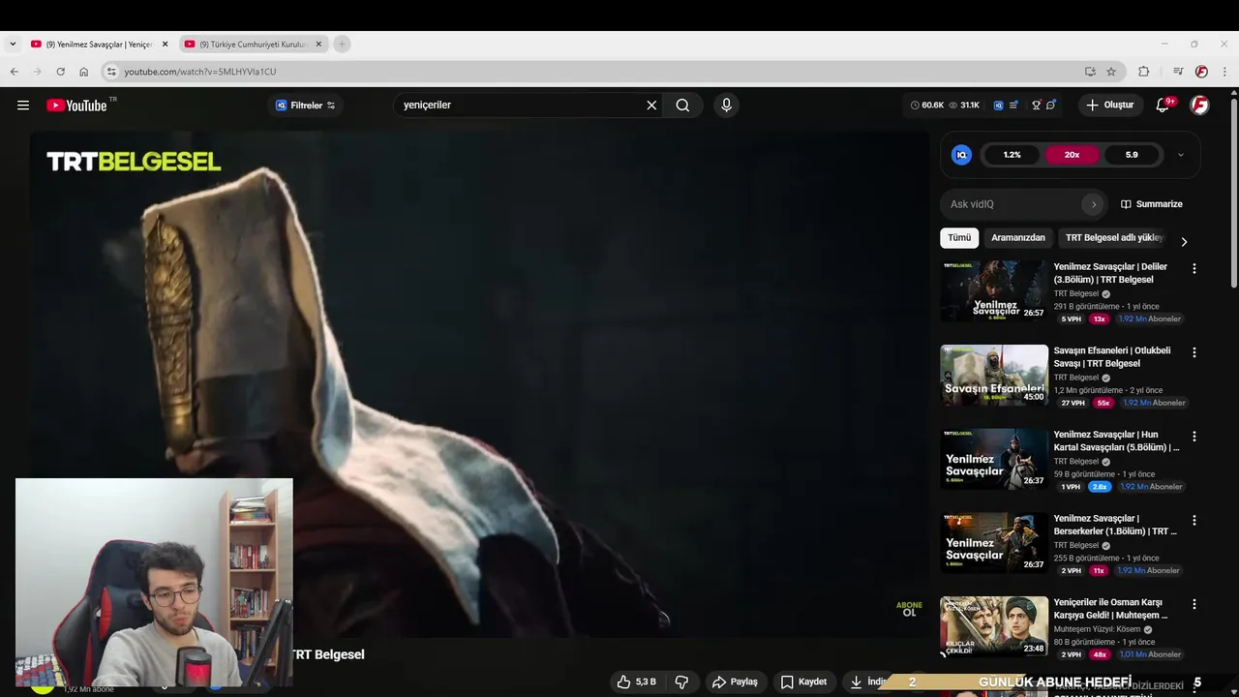Go to the YouTube home logo

76,106
